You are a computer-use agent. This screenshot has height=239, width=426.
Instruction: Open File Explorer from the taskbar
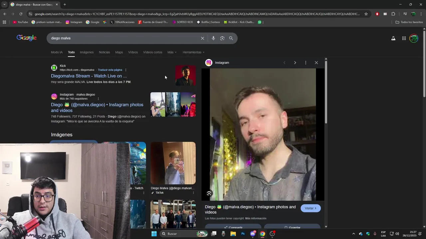[233, 234]
